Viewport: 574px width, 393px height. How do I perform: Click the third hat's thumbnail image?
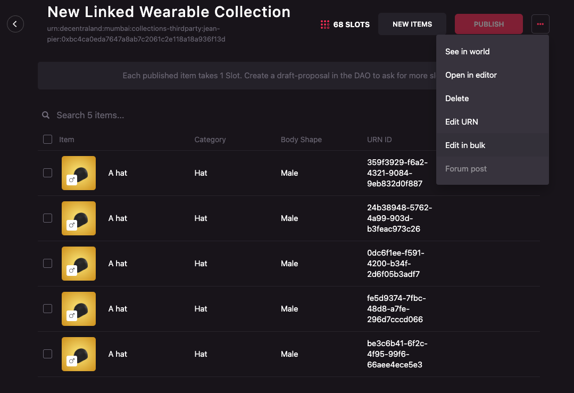click(x=79, y=264)
